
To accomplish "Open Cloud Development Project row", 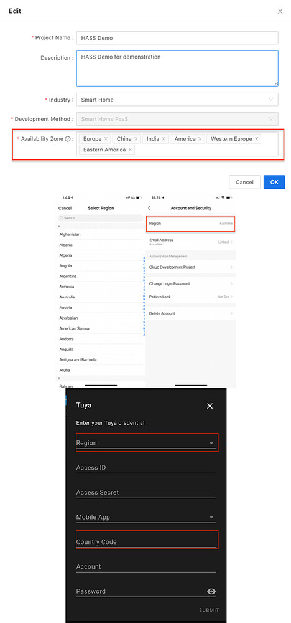I will coord(191,267).
